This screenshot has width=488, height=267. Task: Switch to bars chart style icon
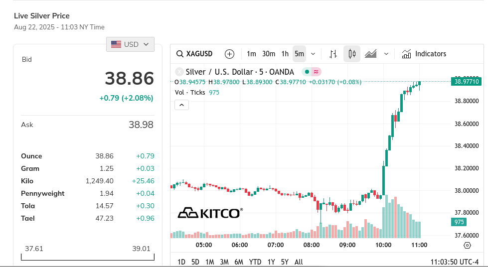pos(333,54)
